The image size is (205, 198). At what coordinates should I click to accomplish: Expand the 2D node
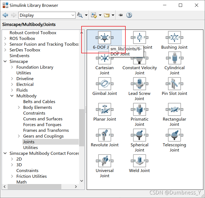click(12, 159)
